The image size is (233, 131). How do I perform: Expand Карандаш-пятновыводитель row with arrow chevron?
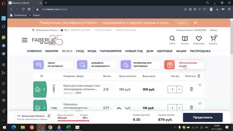tap(44, 108)
